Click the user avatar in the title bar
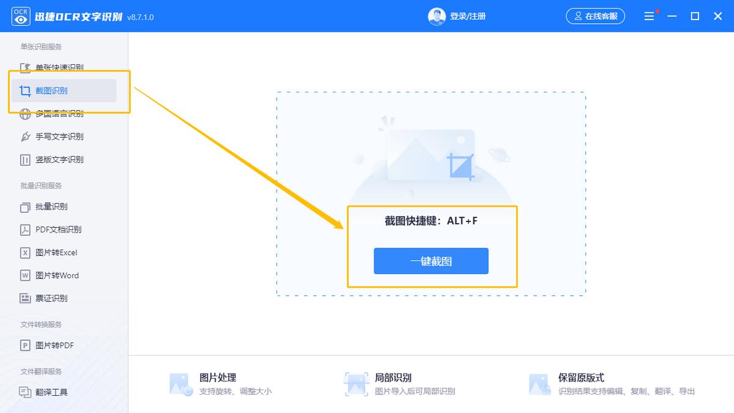734x413 pixels. 437,16
